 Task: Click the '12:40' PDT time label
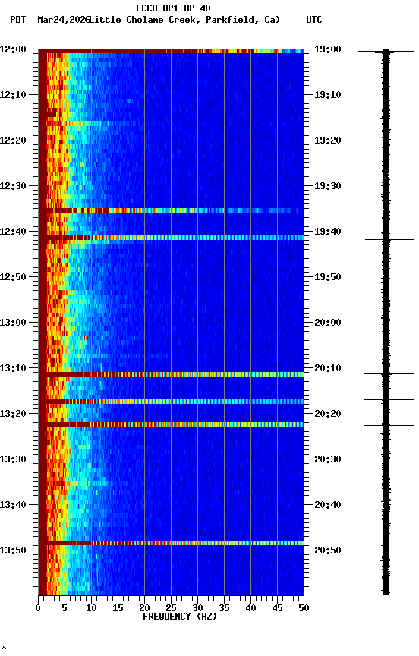(13, 232)
